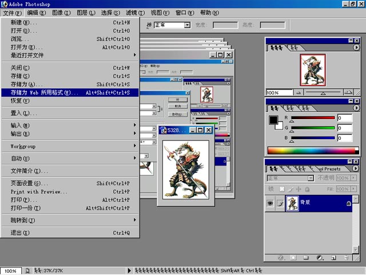Image resolution: width=366 pixels, height=275 pixels.
Task: Add a layer style from Layers panel bottom
Action: (x=281, y=258)
